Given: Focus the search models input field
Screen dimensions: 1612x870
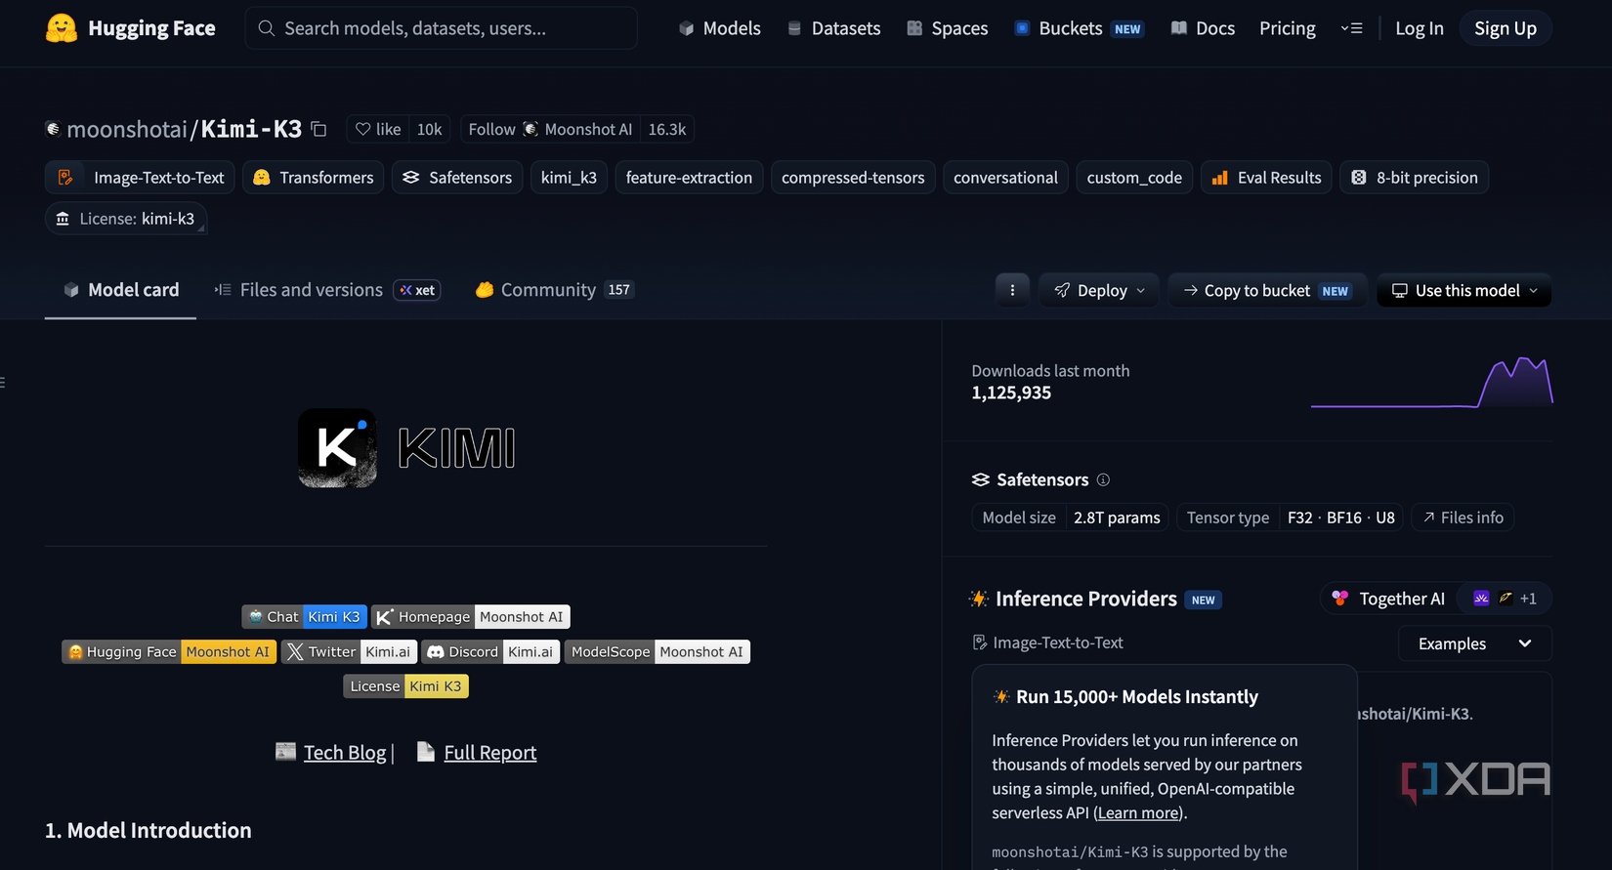Looking at the screenshot, I should [x=442, y=28].
